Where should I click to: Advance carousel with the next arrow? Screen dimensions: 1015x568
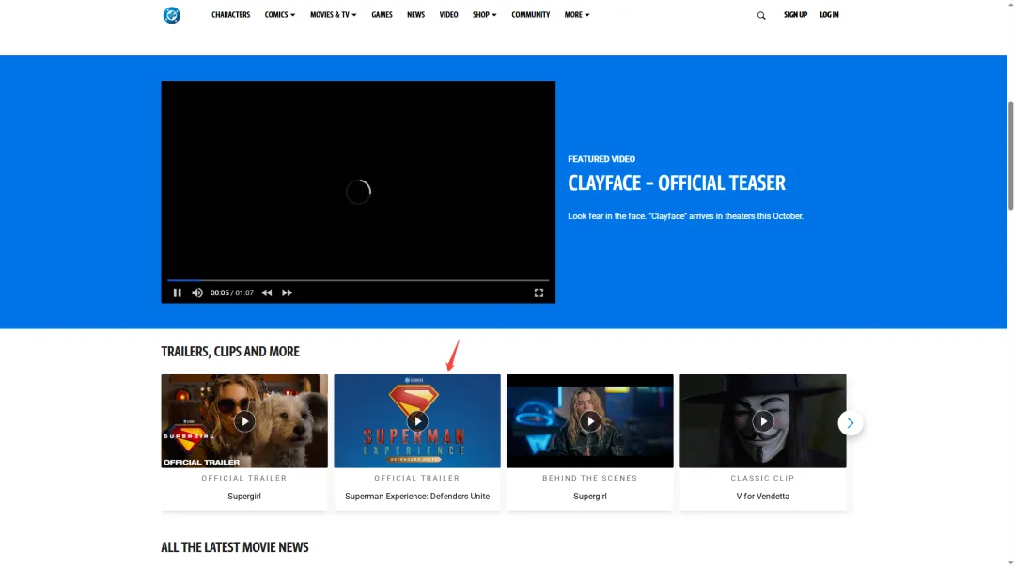tap(850, 423)
